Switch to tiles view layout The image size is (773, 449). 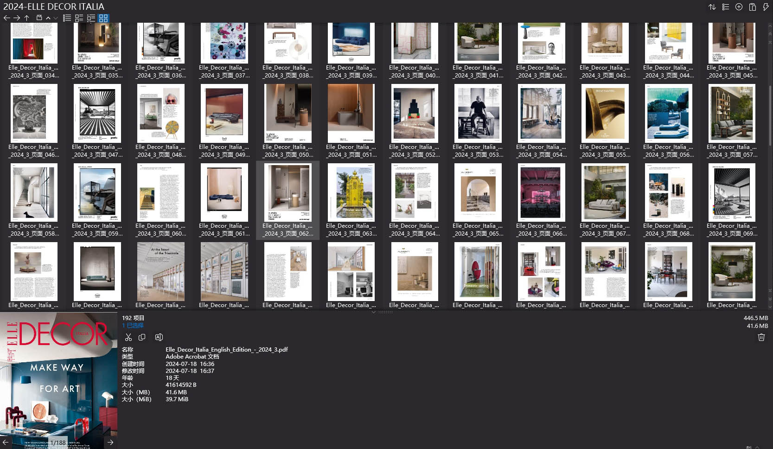tap(79, 18)
